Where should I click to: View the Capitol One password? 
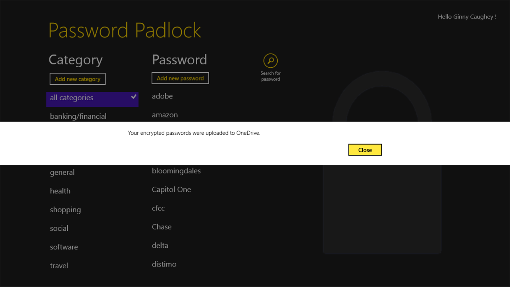click(171, 190)
